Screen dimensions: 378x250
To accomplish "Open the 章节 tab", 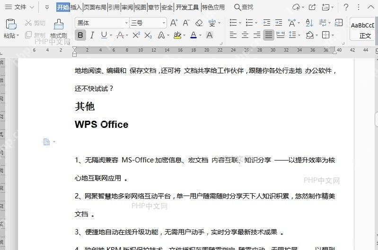I will pyautogui.click(x=154, y=7).
